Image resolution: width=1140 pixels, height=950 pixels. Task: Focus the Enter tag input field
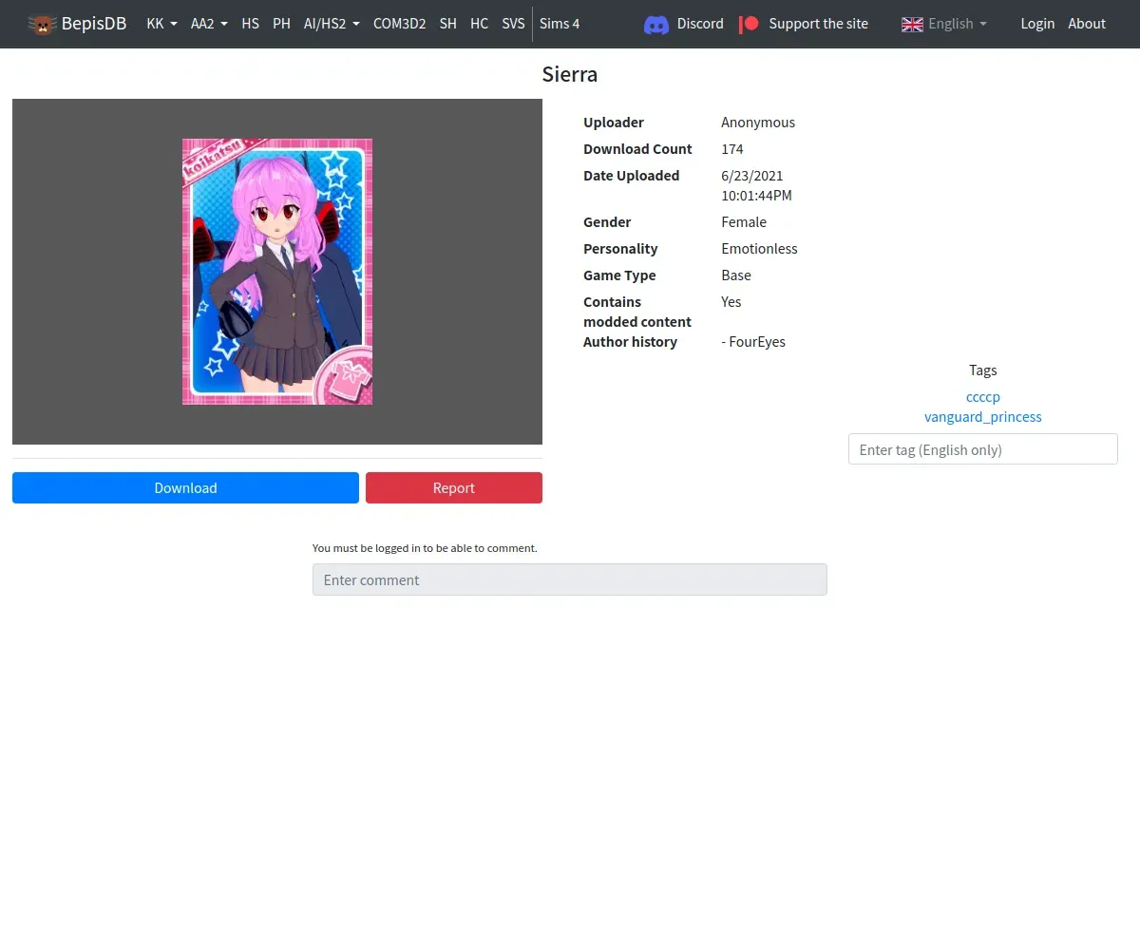[983, 449]
